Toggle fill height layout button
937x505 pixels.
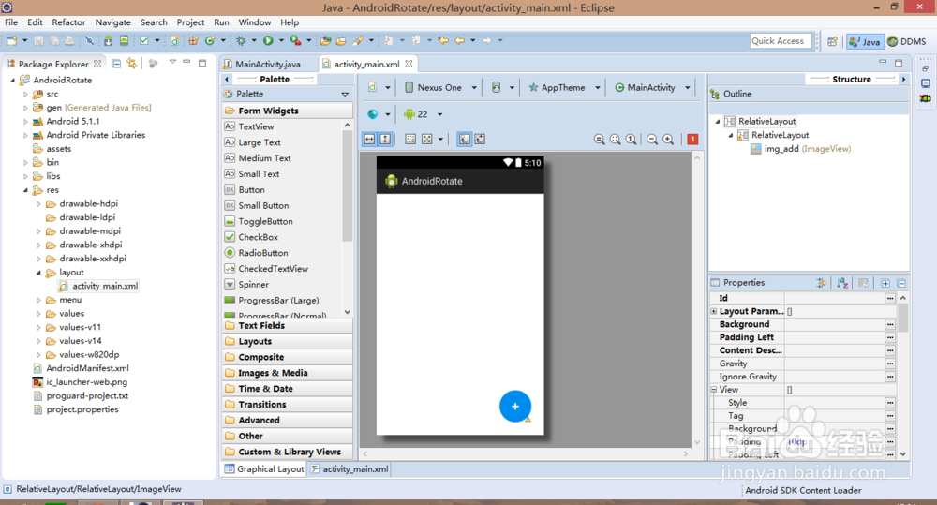click(x=385, y=140)
